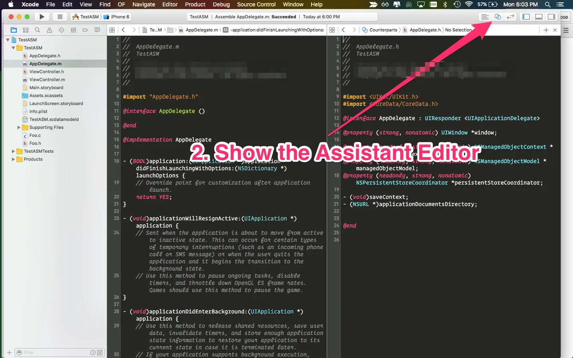The image size is (573, 358).
Task: Show the Project navigator folder icon
Action: [x=14, y=30]
